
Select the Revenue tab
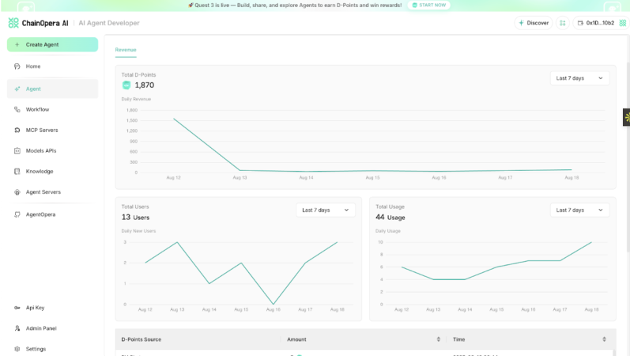point(126,50)
